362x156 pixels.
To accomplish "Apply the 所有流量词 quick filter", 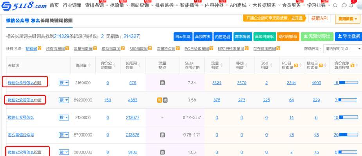I will point(56,48).
